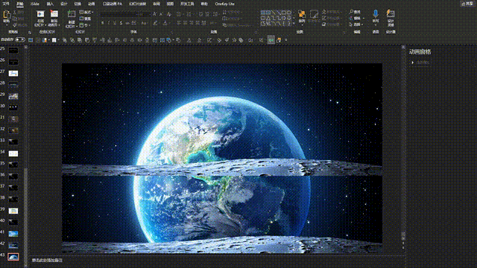The image size is (477, 268).
Task: Click the Save icon in quick access toolbar
Action: [31, 39]
